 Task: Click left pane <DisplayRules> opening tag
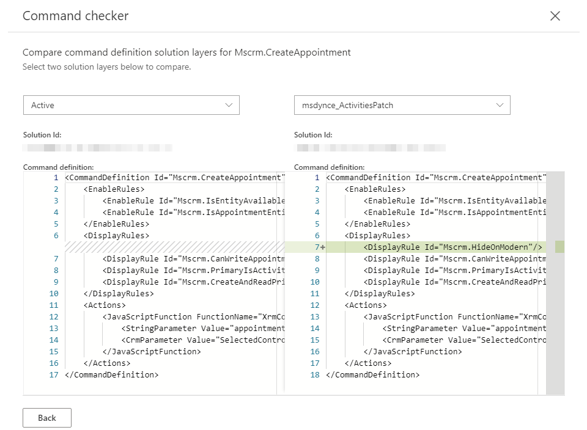coord(116,236)
